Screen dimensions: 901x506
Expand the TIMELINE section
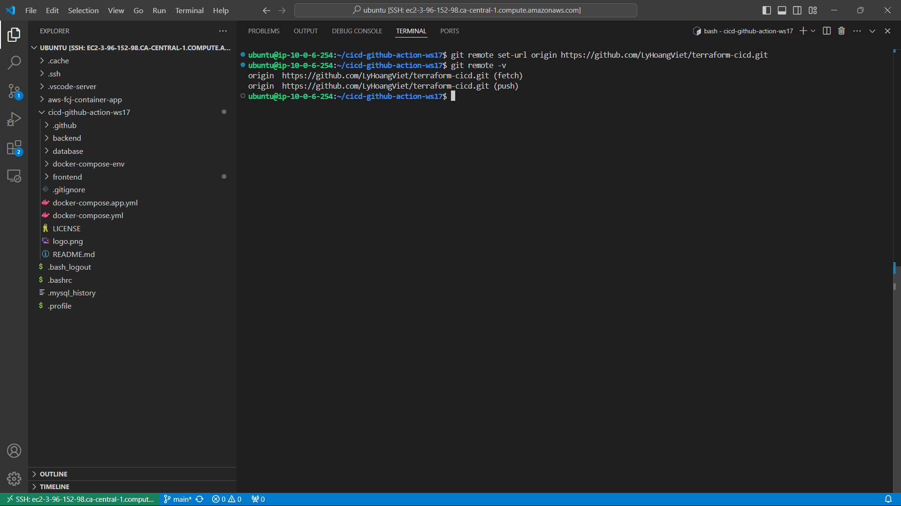pos(132,487)
